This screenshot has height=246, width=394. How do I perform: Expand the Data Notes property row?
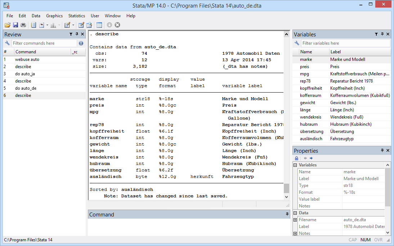(x=295, y=233)
